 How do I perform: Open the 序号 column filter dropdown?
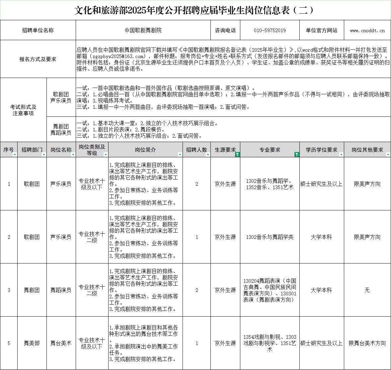(x=15, y=155)
